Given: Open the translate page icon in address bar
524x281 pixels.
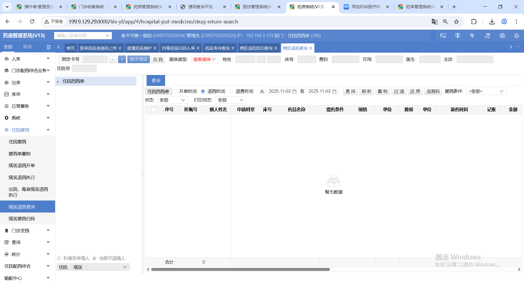Looking at the screenshot, I should coord(434,22).
